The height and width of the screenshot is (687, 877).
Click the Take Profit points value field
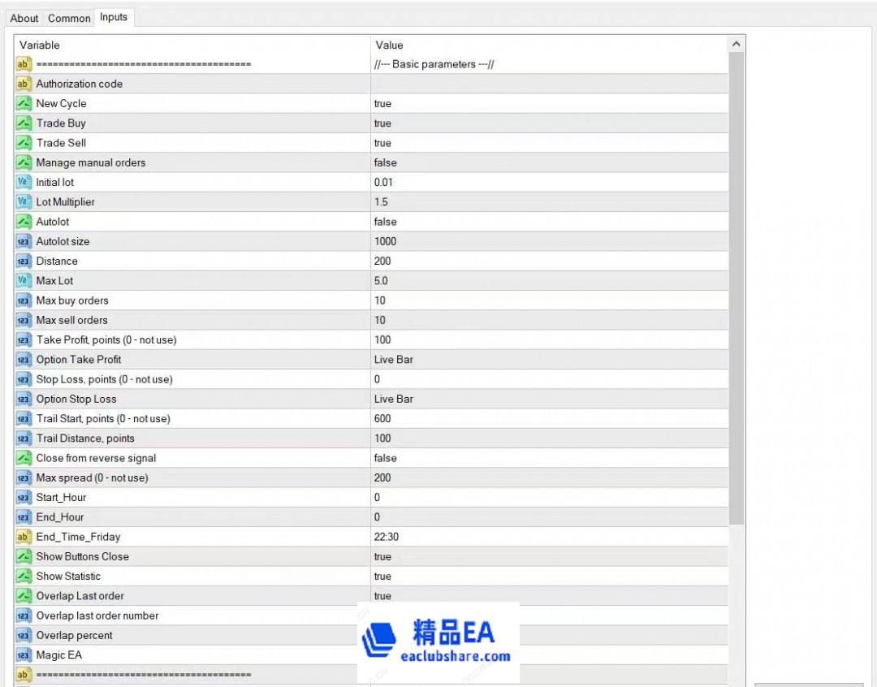pos(549,339)
